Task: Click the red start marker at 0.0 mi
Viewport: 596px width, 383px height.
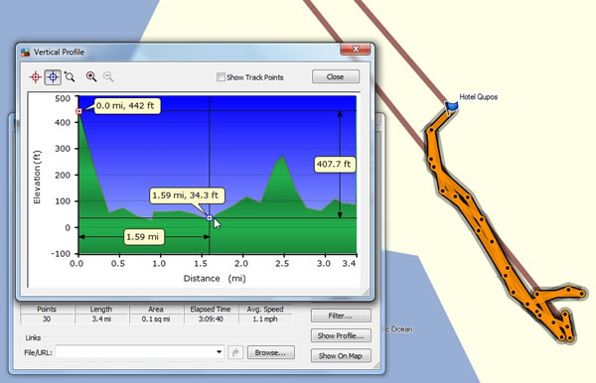Action: pyautogui.click(x=78, y=111)
